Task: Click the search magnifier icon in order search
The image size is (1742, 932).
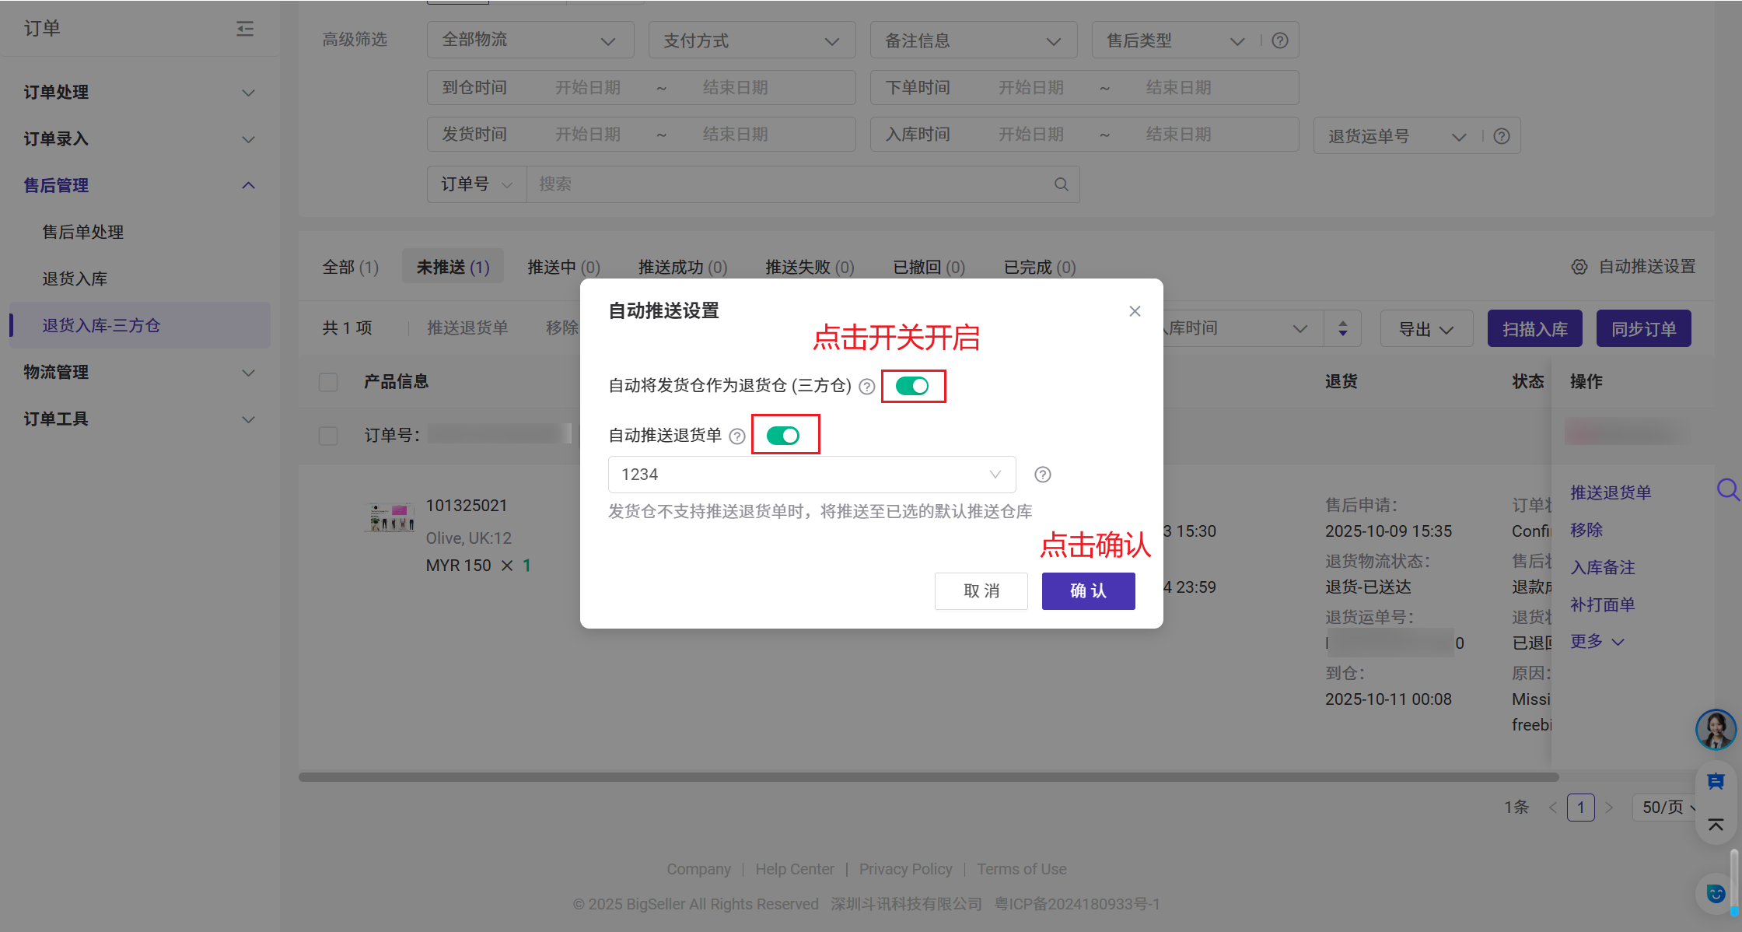Action: pos(1061,184)
